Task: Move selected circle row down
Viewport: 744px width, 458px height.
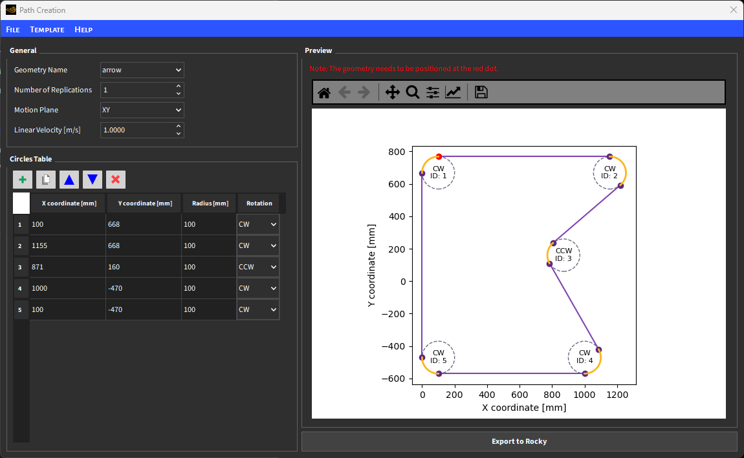Action: pos(92,180)
